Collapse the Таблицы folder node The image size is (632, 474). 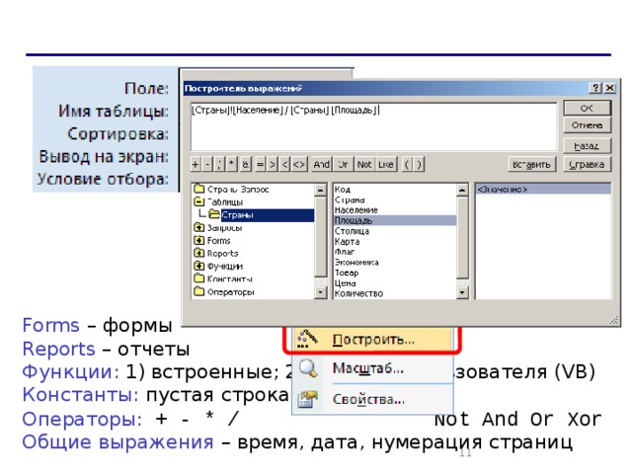click(199, 201)
